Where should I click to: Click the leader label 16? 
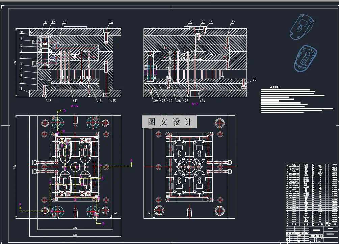point(100,101)
